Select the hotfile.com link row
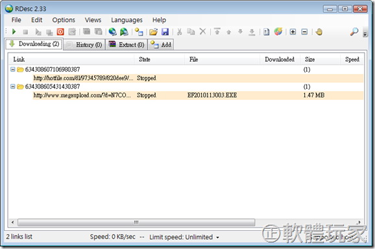Screen dimensions: 375x249 pyautogui.click(x=198, y=78)
